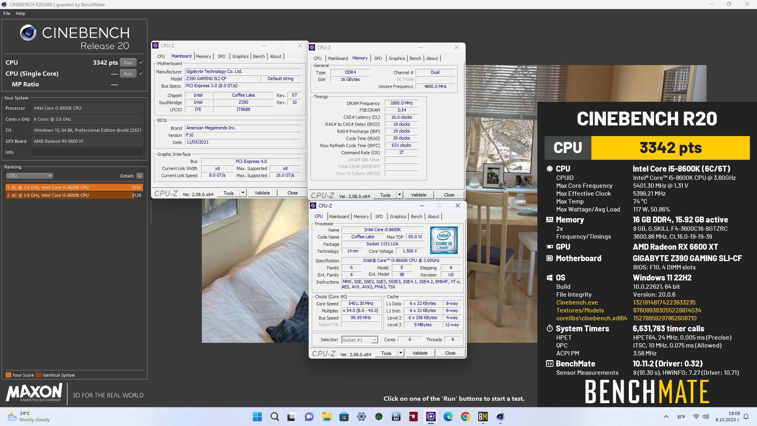Switch to SPD tab in Memory CPU-Z window
Screen dimensions: 757x426
[378, 58]
